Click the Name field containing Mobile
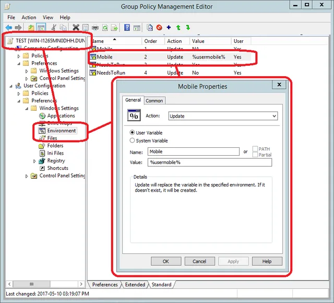 194,151
